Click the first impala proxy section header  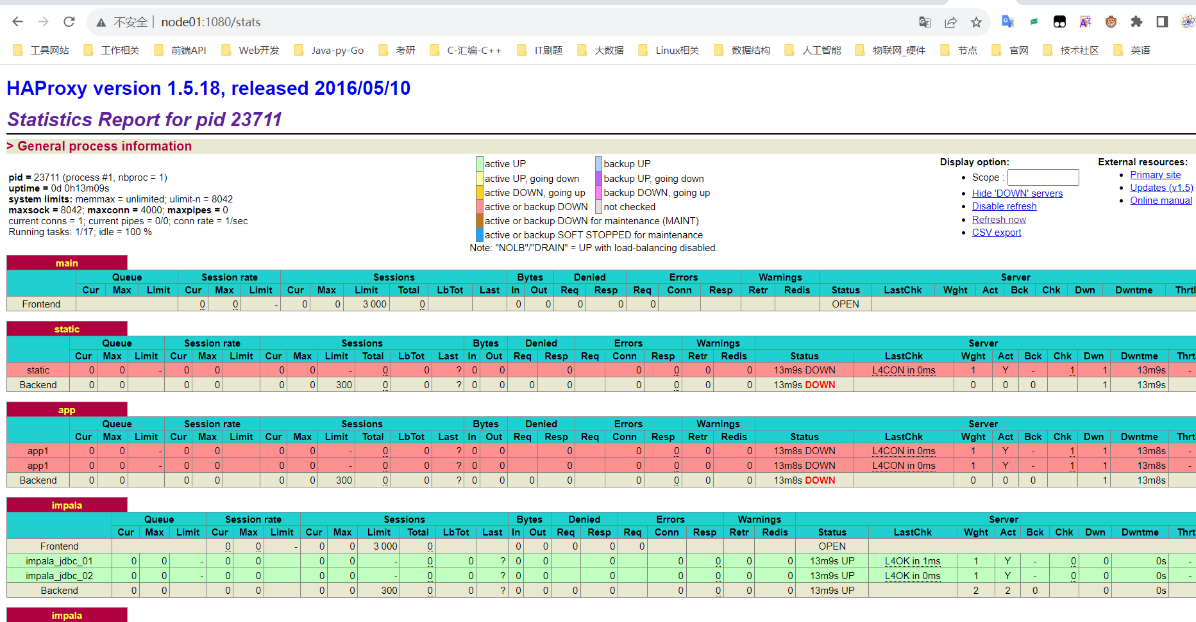[x=67, y=505]
